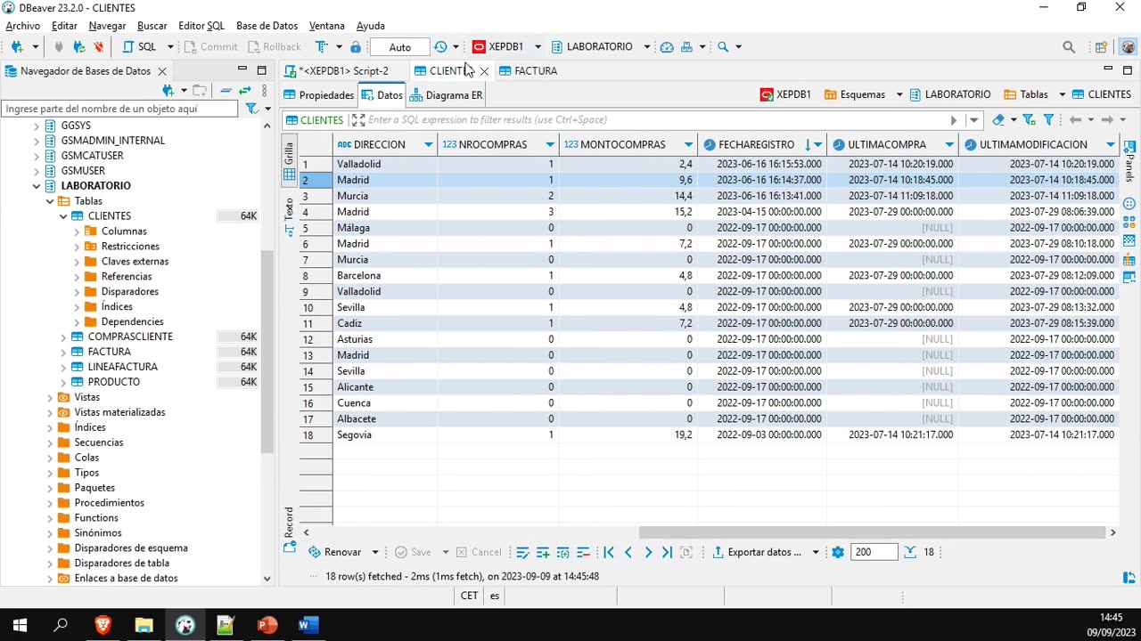Click the blue search magnifier icon
The image size is (1141, 641).
pyautogui.click(x=723, y=47)
